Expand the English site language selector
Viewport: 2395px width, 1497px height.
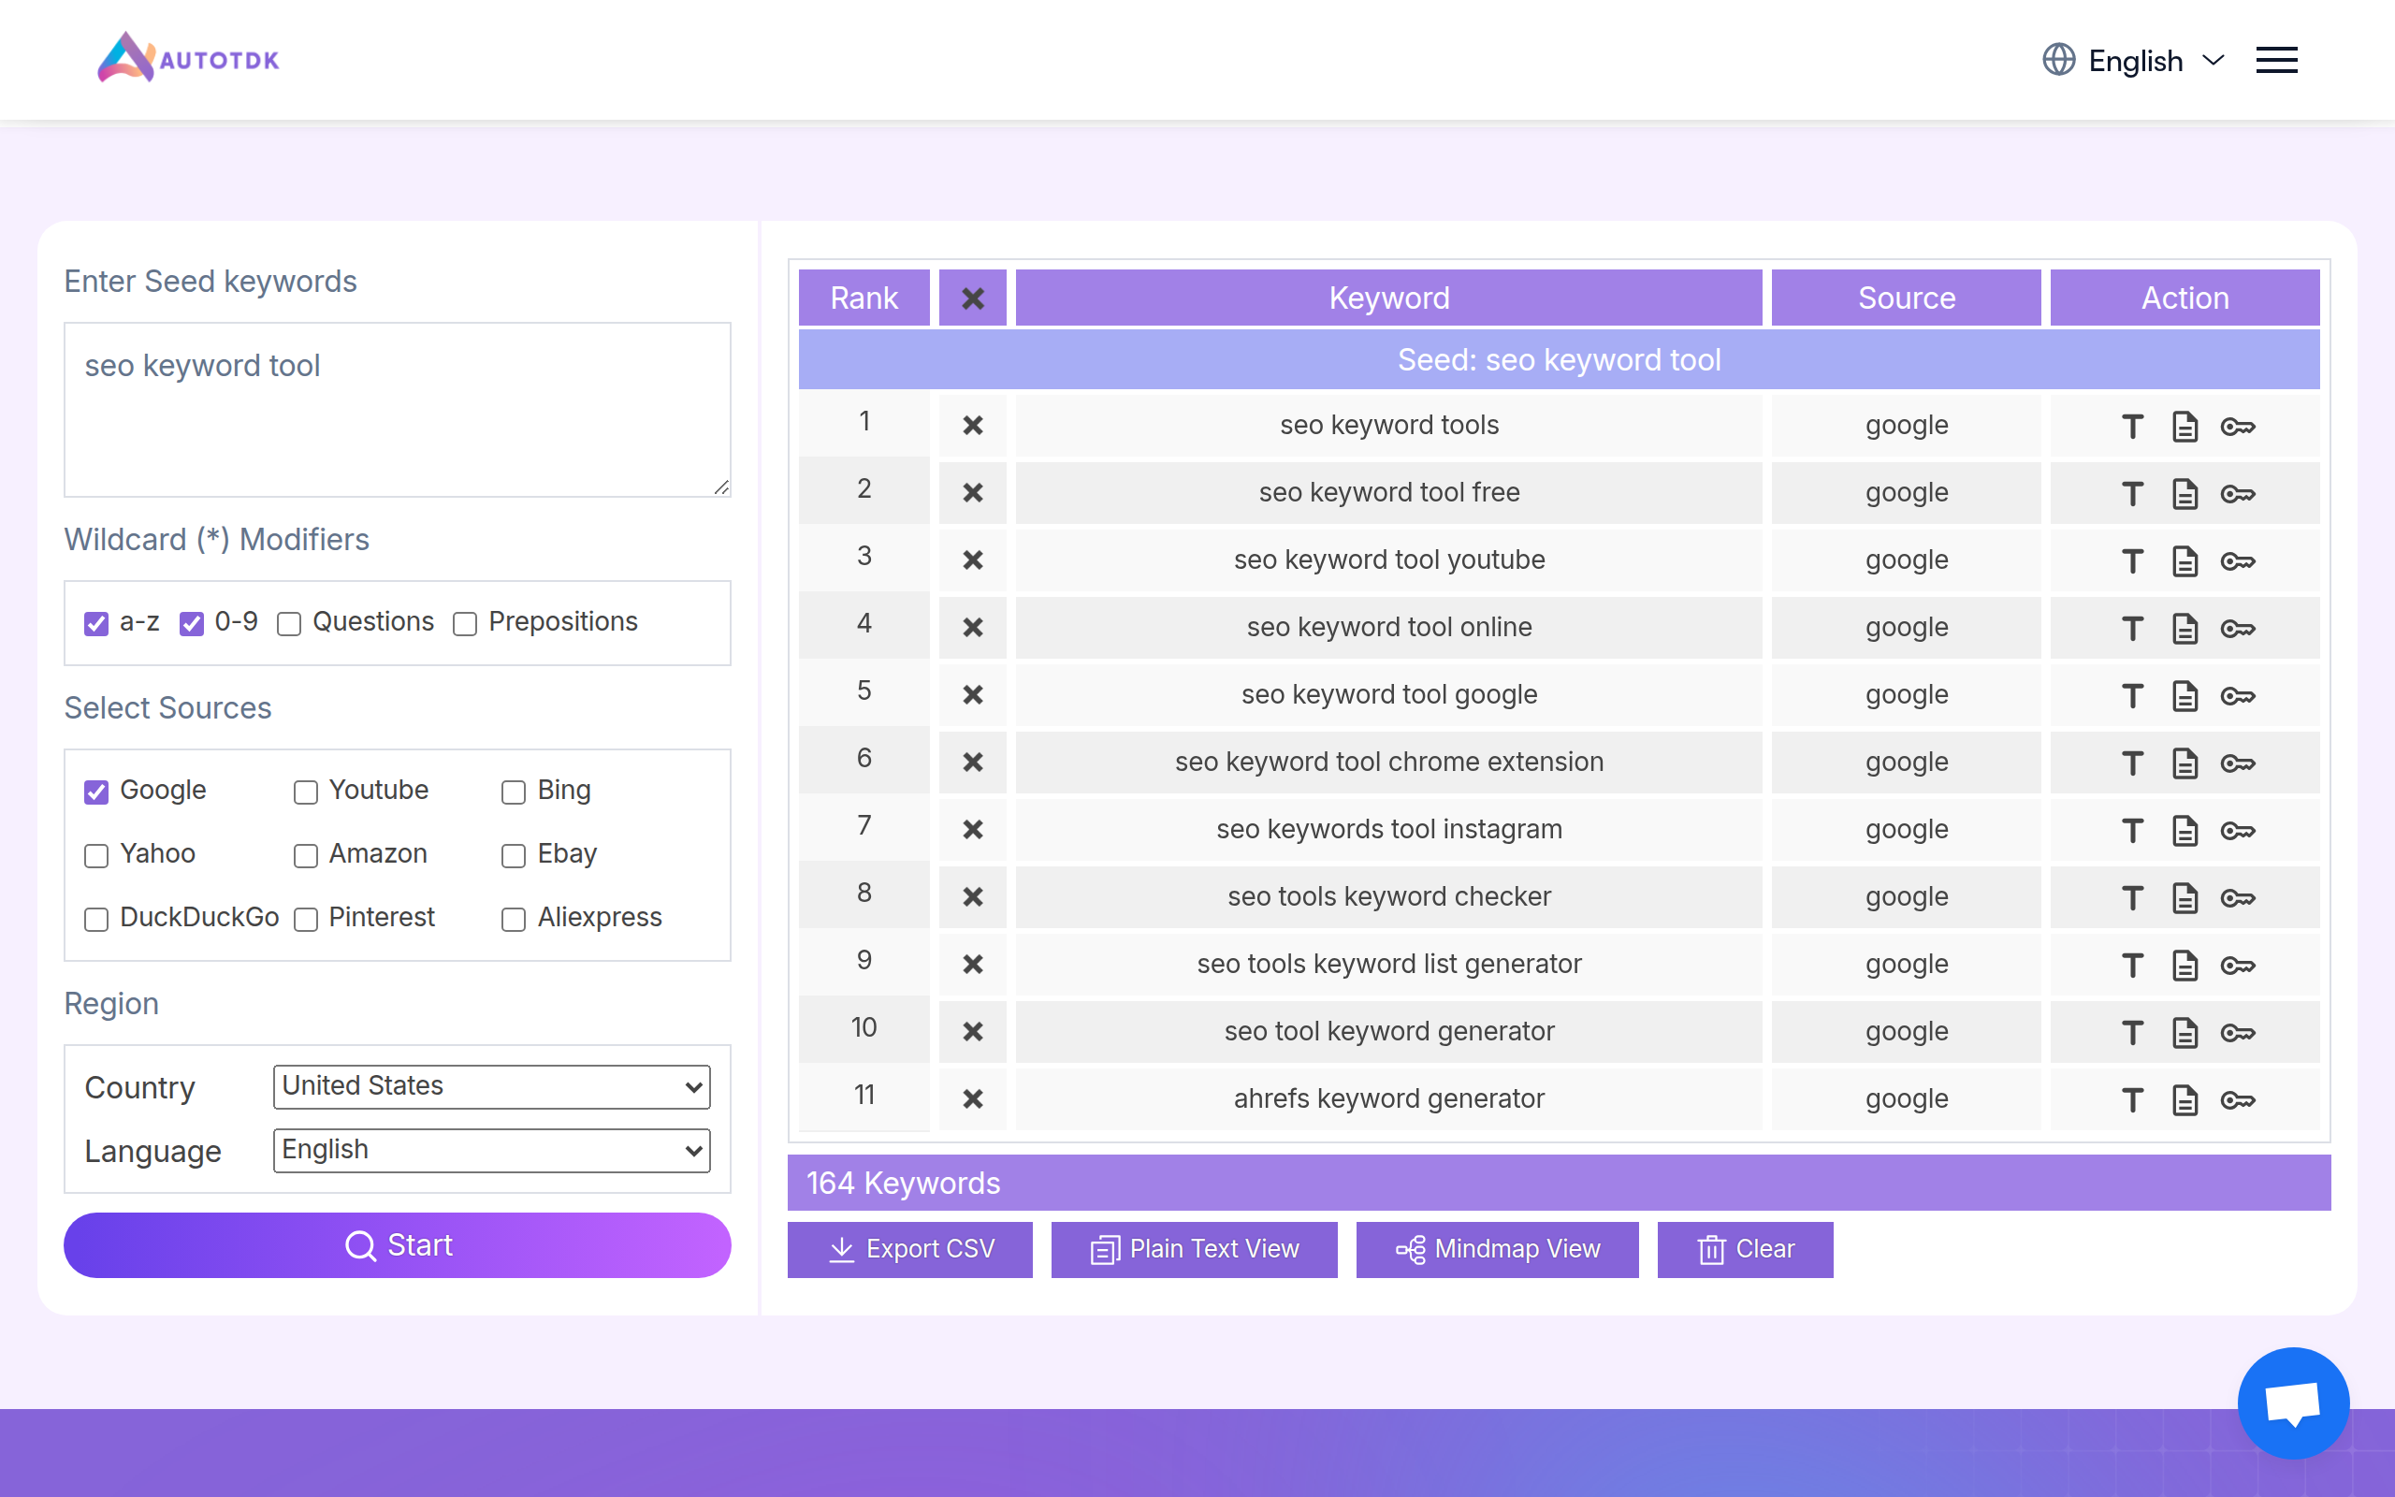[2134, 61]
